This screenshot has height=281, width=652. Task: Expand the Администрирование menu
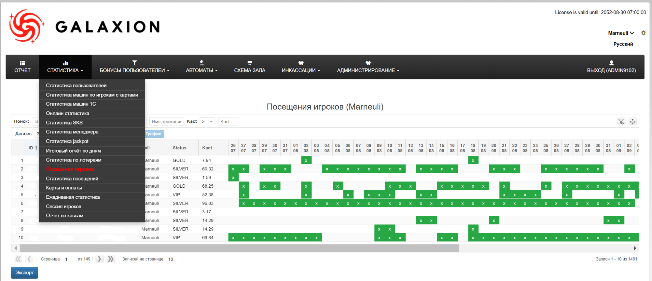point(368,67)
